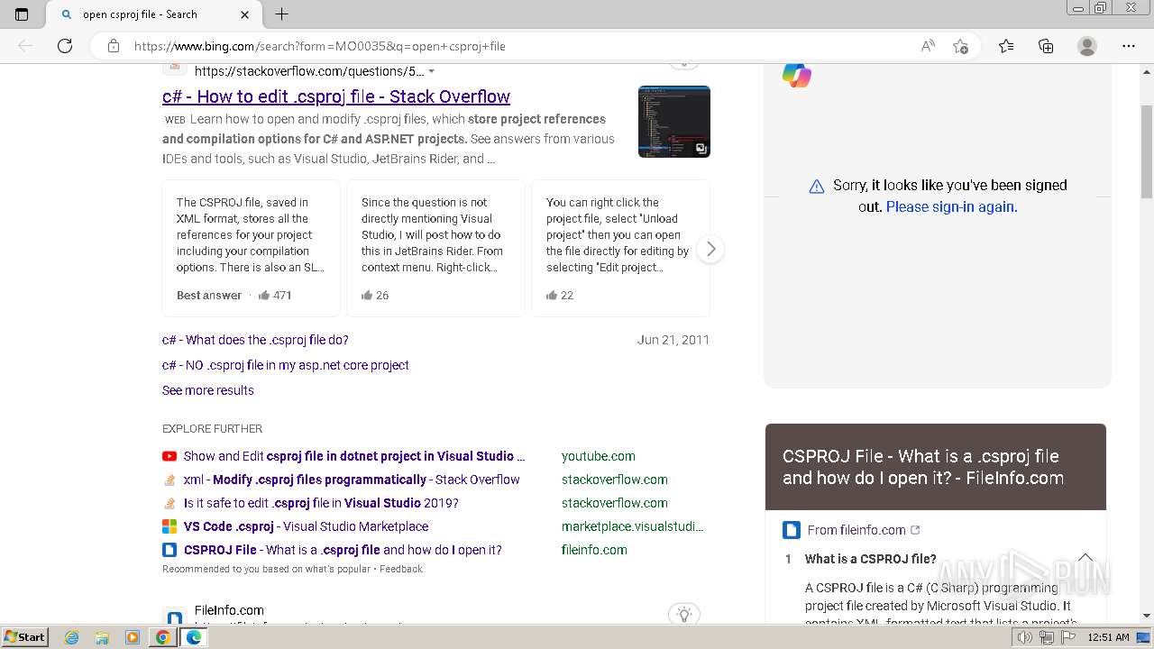Click the address bar URL
This screenshot has height=649, width=1154.
point(320,46)
